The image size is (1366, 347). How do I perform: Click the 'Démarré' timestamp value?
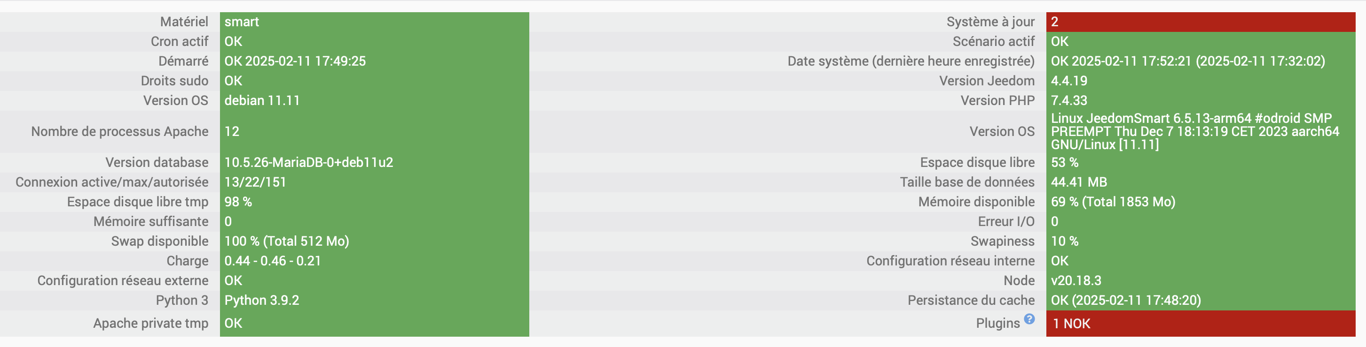(x=295, y=61)
